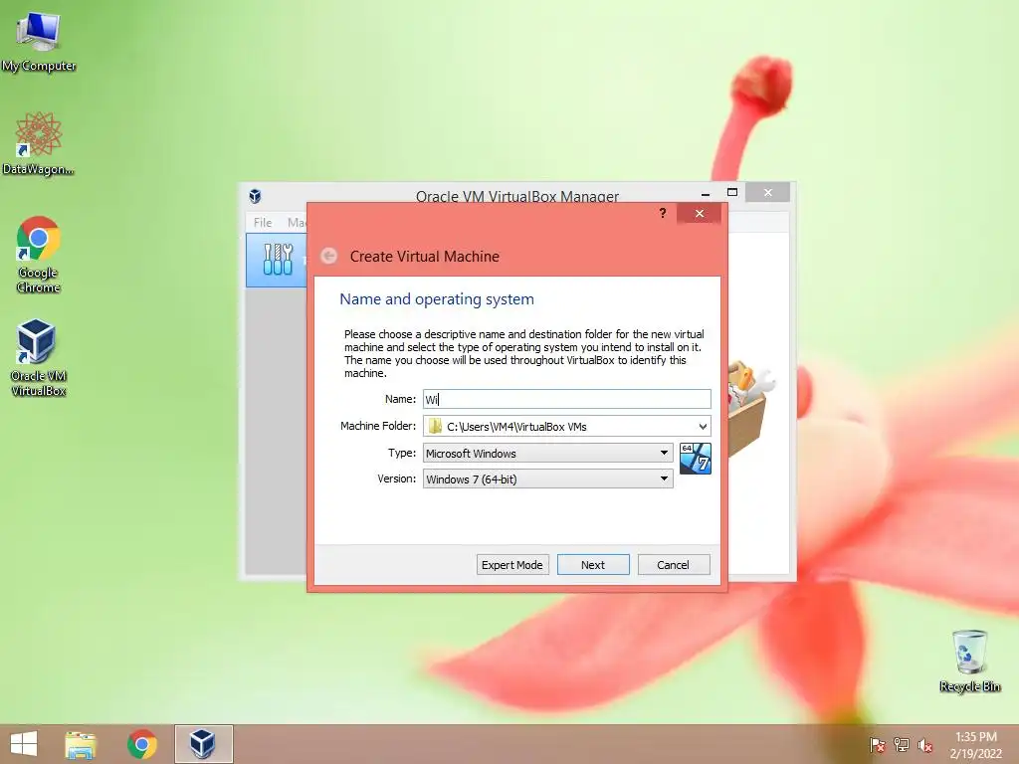The height and width of the screenshot is (764, 1019).
Task: Click the folder icon in Machine Folder field
Action: [436, 426]
